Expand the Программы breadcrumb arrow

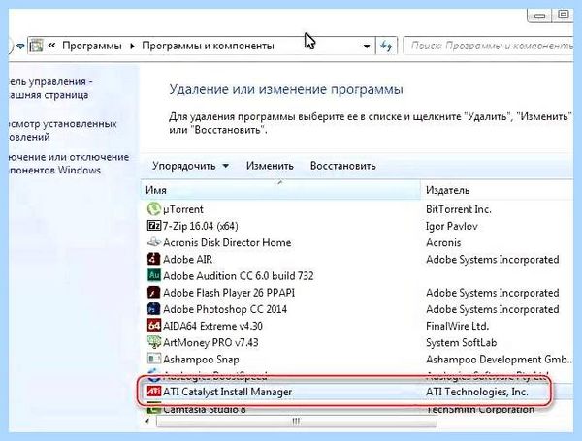click(132, 47)
